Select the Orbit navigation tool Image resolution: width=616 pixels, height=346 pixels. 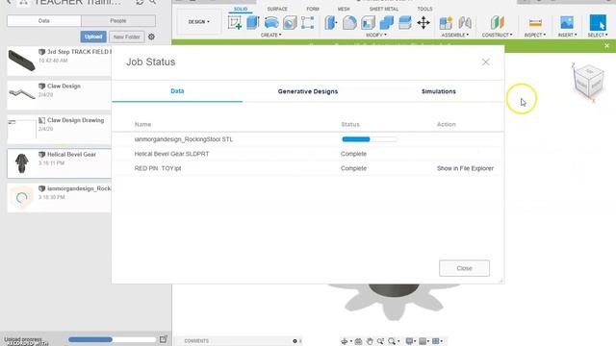pos(345,341)
